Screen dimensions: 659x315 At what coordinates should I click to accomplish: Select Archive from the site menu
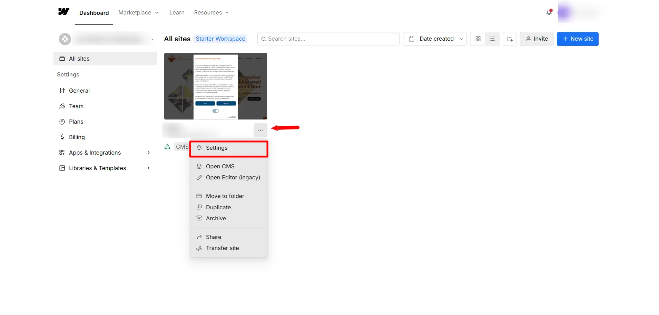click(x=216, y=218)
